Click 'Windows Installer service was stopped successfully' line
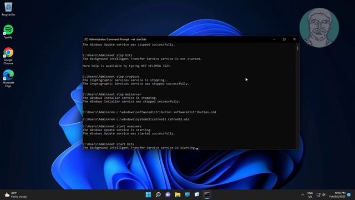 [x=131, y=101]
